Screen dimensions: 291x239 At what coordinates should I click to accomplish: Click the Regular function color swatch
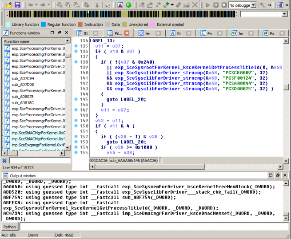44,24
